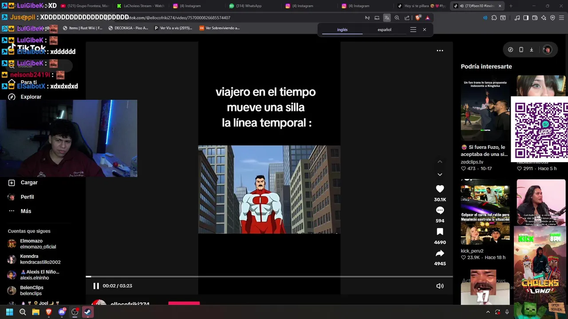Open Elmomazo followed account
Viewport: 568px width, 319px height.
click(x=38, y=244)
